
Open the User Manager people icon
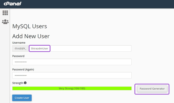(x=5, y=22)
